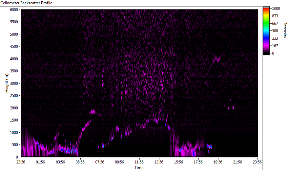This screenshot has height=170, width=288.
Task: Click the 07:56 time tick label
Action: click(99, 162)
